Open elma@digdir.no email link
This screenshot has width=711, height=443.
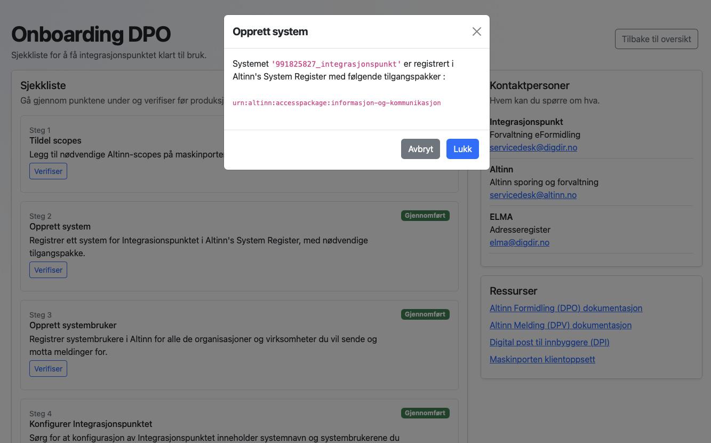coord(519,242)
